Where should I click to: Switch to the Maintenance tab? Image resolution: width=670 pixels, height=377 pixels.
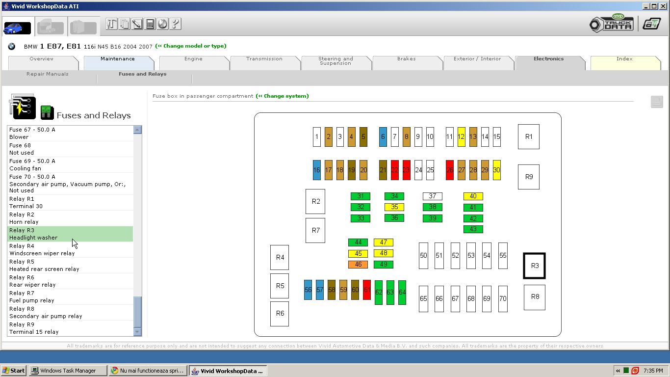pyautogui.click(x=118, y=62)
